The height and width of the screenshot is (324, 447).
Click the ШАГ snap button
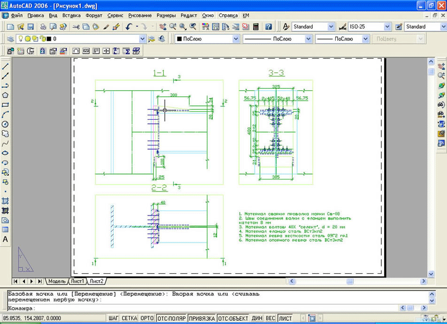(x=114, y=318)
